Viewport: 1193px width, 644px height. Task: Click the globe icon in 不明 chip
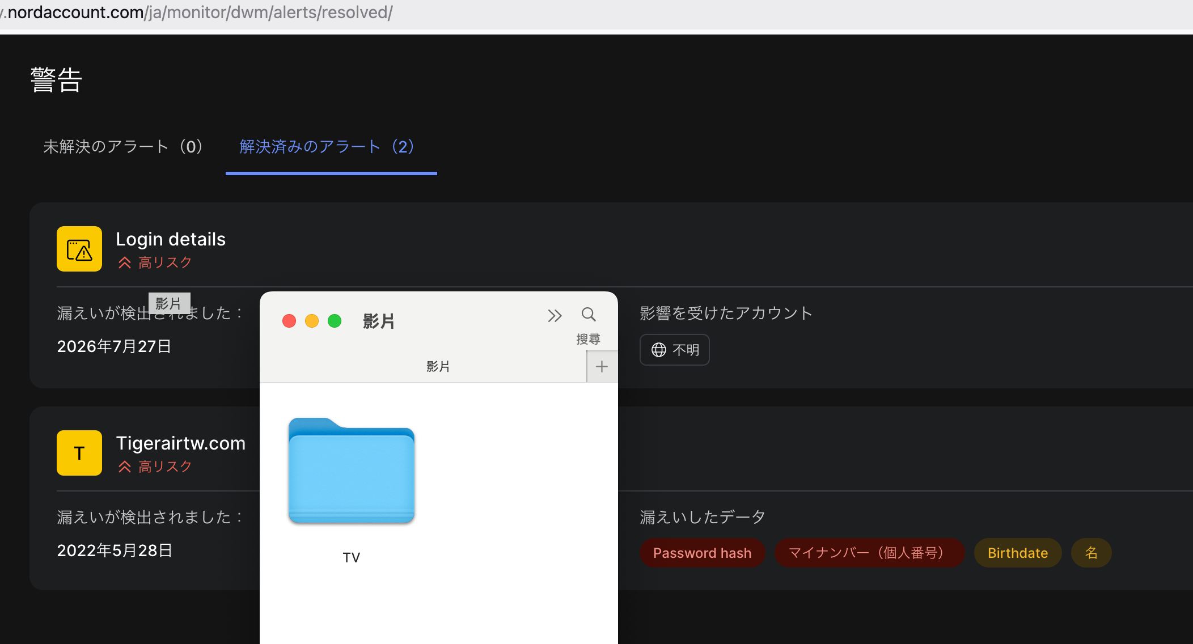[x=659, y=350]
